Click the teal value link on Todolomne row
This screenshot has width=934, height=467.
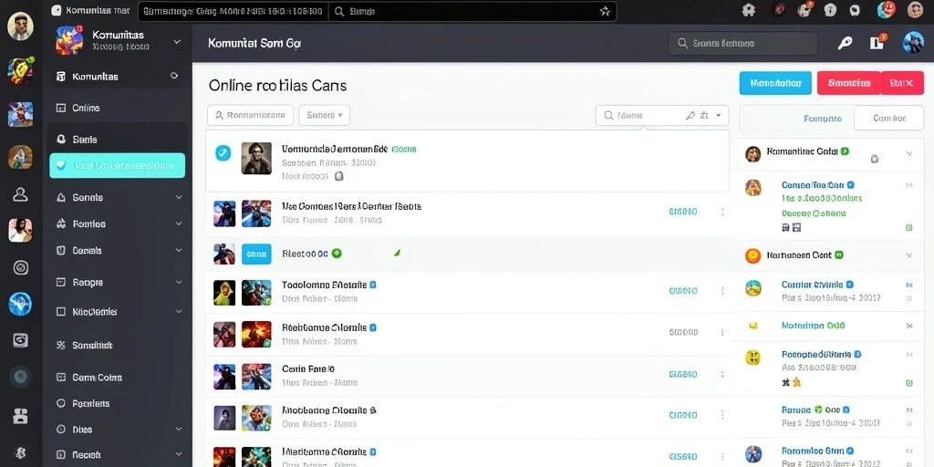(682, 291)
